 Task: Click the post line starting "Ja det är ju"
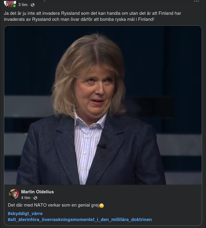(91, 14)
